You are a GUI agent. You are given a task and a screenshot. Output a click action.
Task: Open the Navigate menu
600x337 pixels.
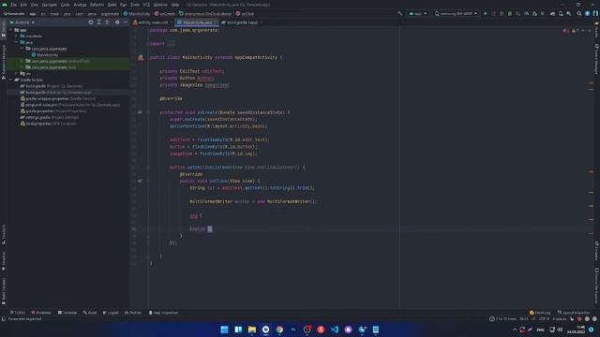[50, 5]
